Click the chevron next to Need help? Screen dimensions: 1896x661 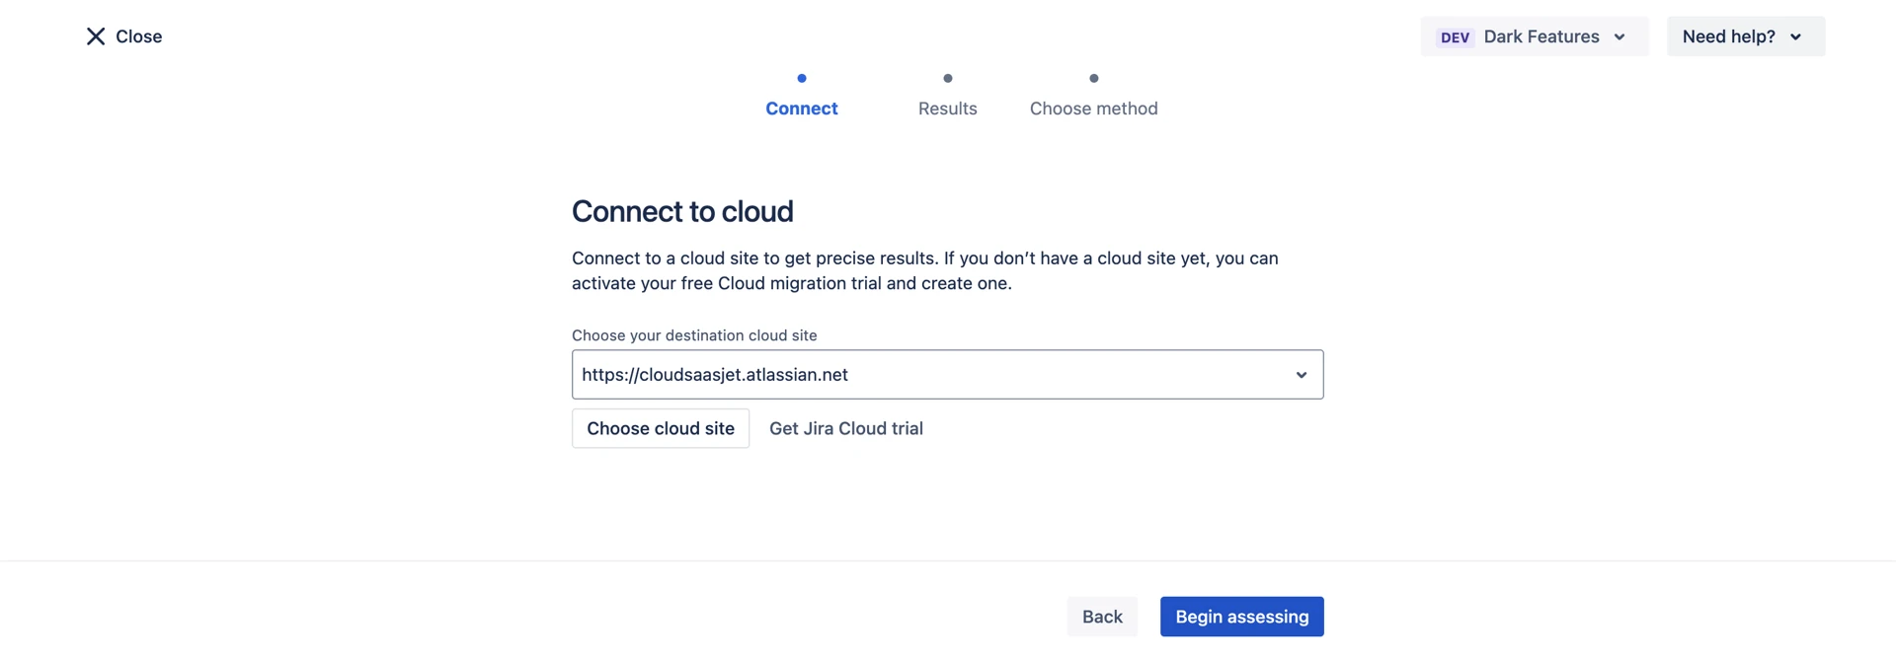(x=1795, y=37)
